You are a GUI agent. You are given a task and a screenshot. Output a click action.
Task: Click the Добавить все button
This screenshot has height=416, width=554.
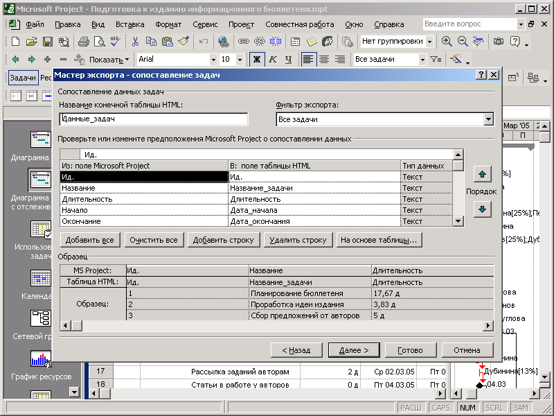(90, 240)
